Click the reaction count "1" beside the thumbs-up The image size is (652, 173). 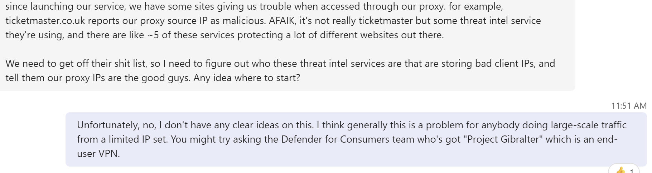[x=632, y=171]
